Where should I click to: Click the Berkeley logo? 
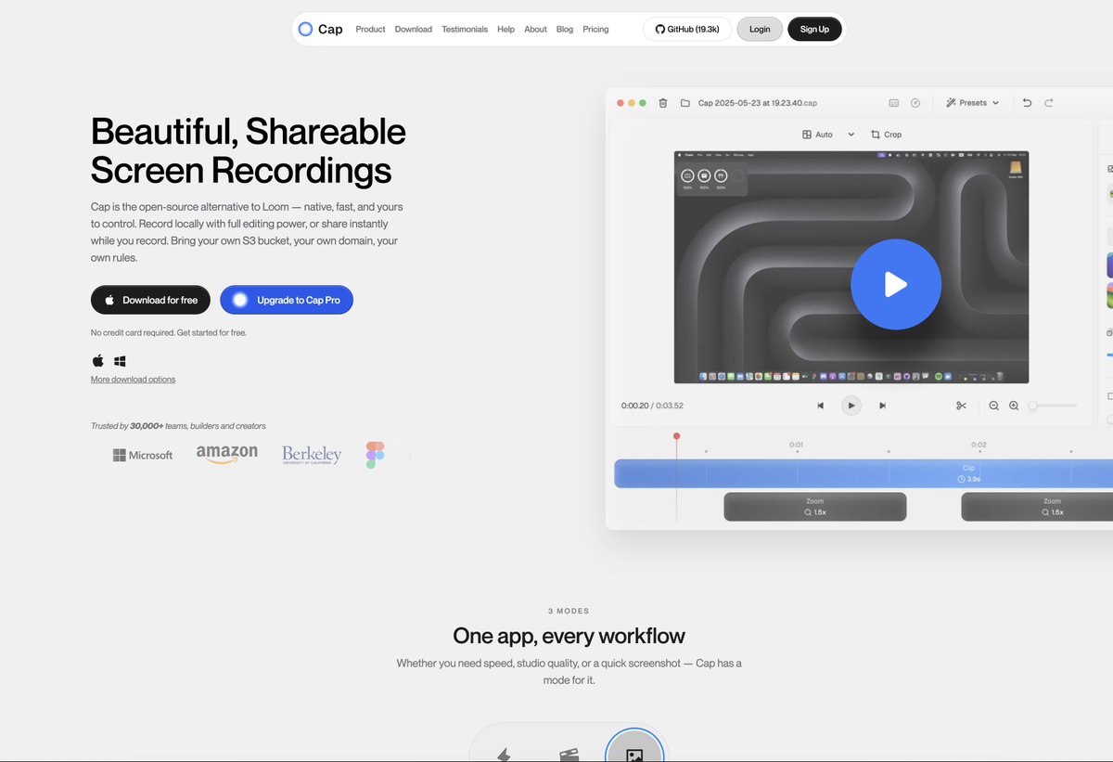[312, 455]
